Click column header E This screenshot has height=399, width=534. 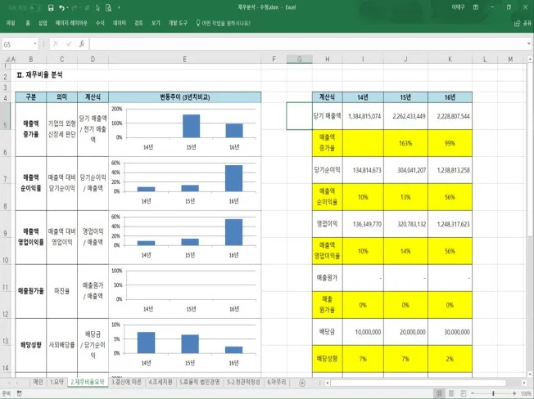pos(185,60)
